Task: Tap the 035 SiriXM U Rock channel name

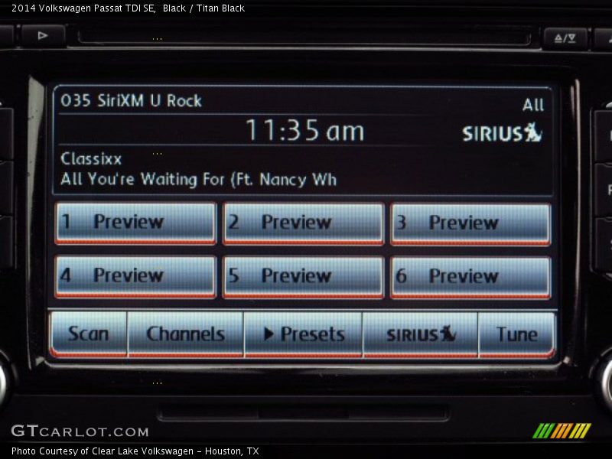Action: (131, 101)
